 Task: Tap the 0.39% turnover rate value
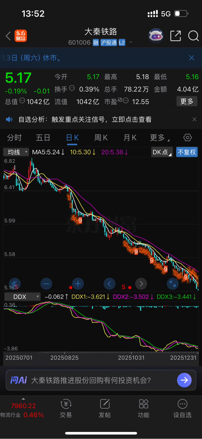89,89
